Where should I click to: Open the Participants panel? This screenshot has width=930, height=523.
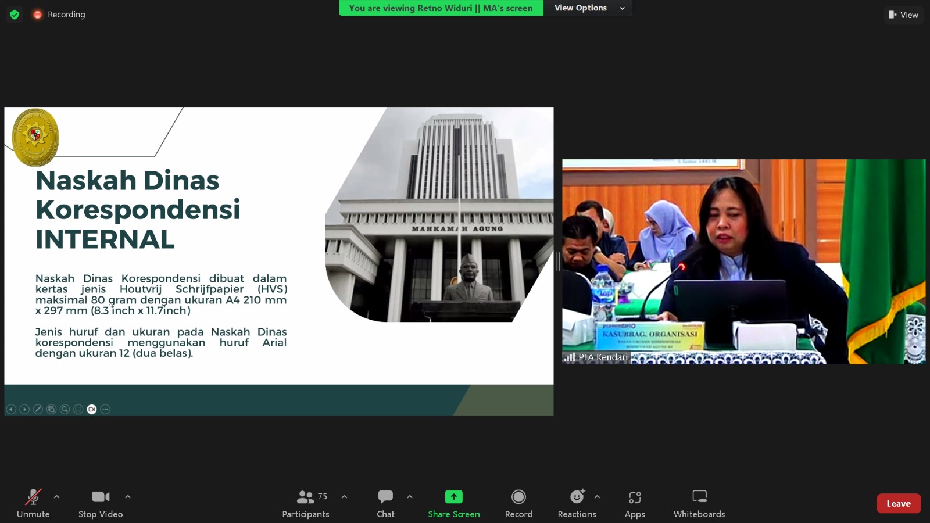[306, 503]
